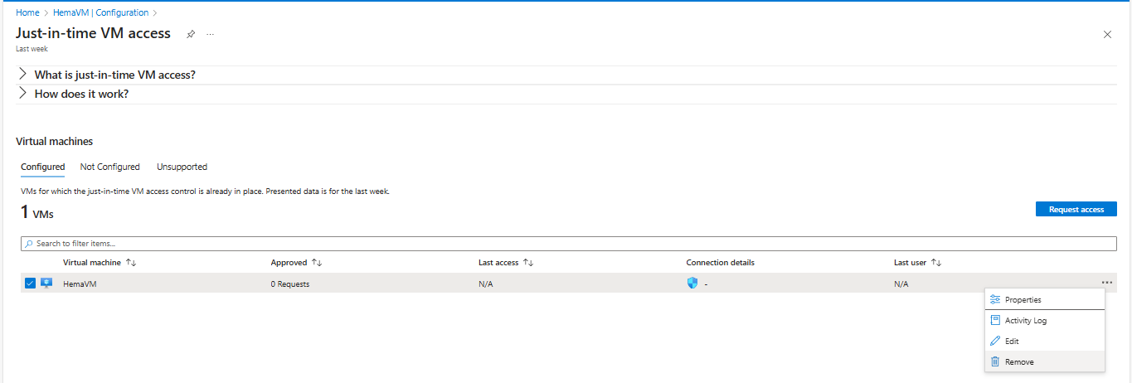
Task: Uncheck the HemaVM row checkbox
Action: tap(30, 284)
